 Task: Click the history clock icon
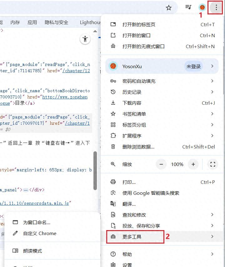coord(113,92)
